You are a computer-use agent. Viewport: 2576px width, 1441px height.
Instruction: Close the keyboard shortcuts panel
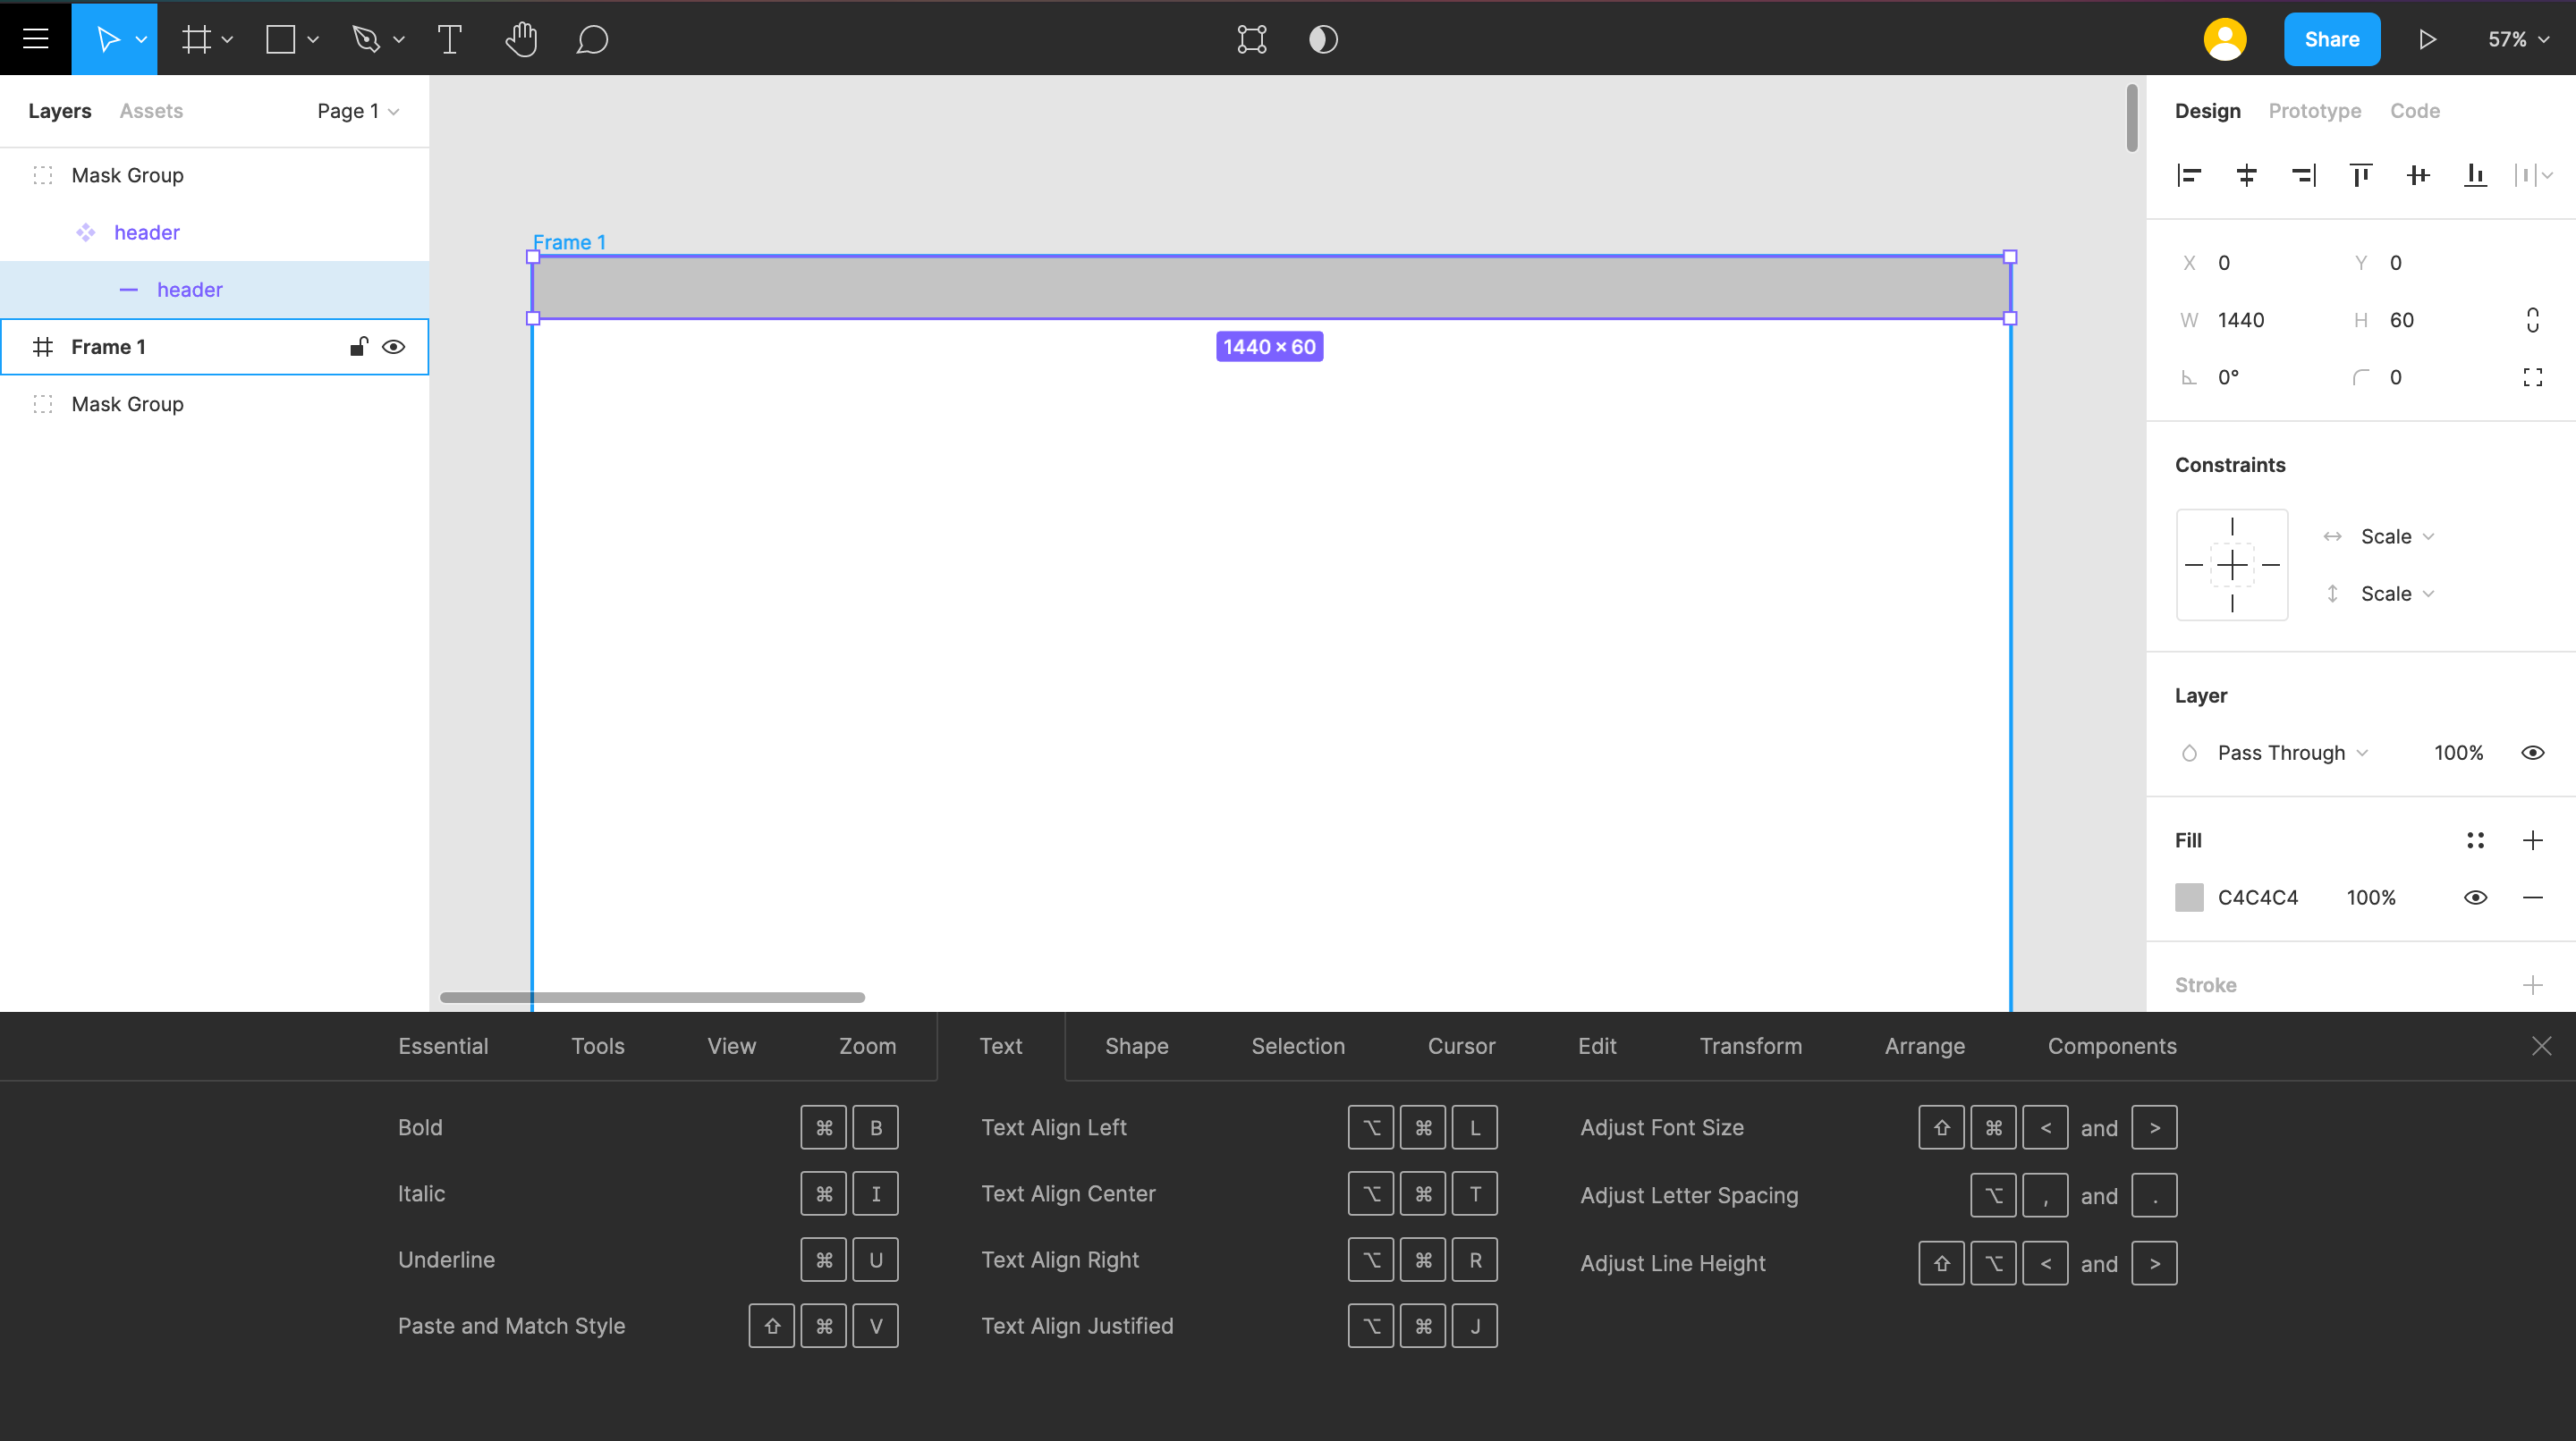click(x=2541, y=1045)
